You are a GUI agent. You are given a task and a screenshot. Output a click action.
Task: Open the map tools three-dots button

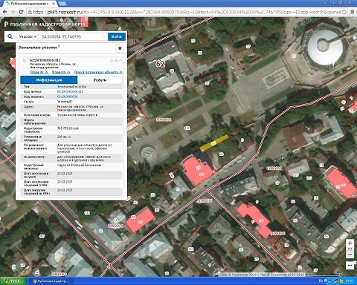[x=350, y=266]
